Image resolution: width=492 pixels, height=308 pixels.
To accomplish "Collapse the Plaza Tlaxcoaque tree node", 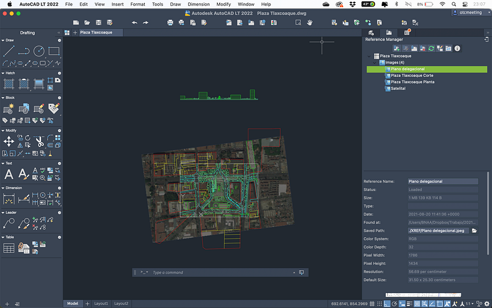I will [369, 56].
